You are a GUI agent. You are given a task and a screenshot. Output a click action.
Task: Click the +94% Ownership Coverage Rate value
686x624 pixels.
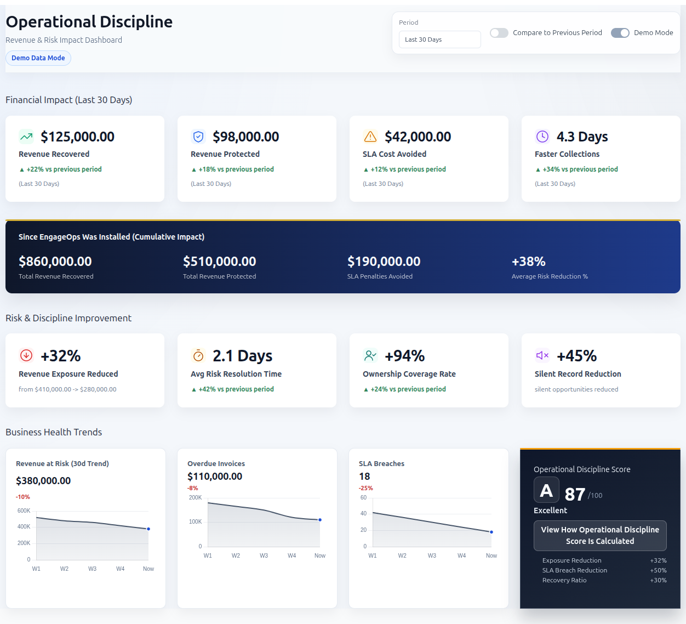point(405,356)
